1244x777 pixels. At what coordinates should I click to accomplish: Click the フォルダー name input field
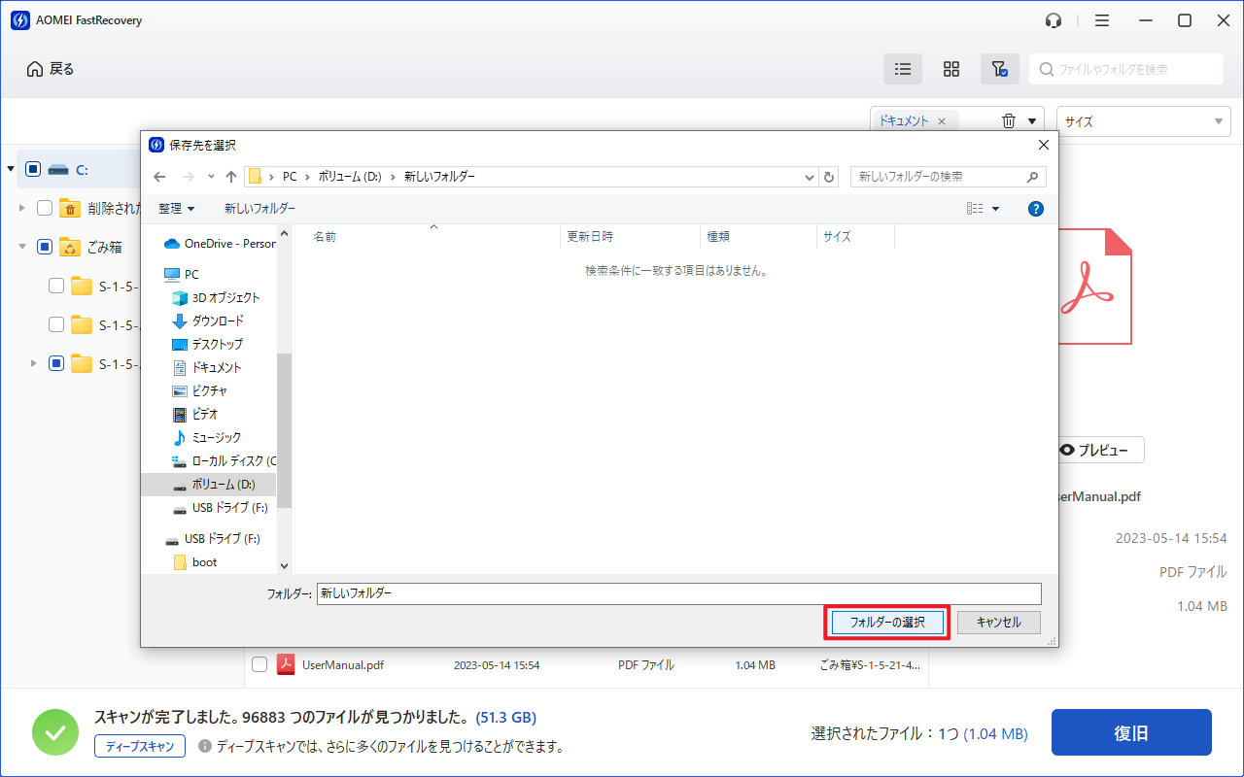pyautogui.click(x=678, y=593)
